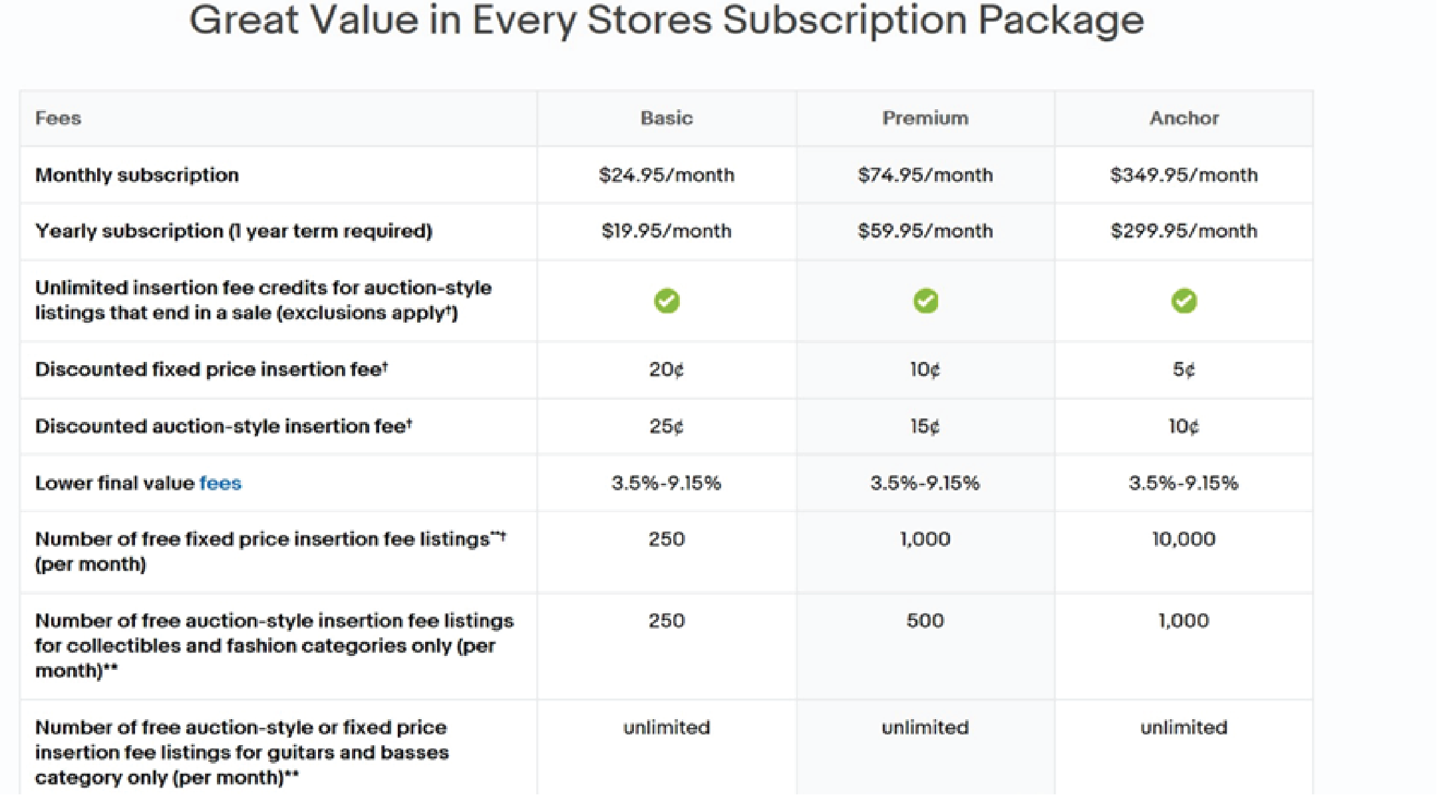Image resolution: width=1437 pixels, height=795 pixels.
Task: Click the Yearly subscription row label
Action: 234,231
